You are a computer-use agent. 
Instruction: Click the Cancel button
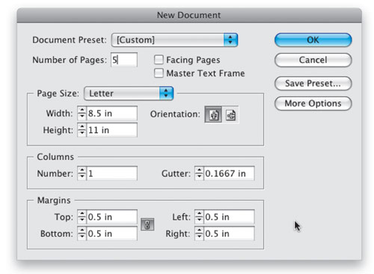pos(313,60)
